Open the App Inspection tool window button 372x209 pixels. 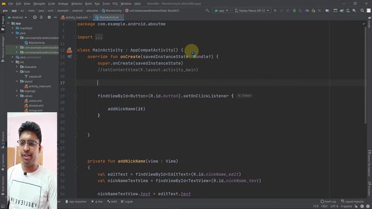(x=76, y=201)
